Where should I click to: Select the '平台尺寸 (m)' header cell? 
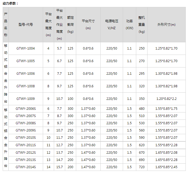point(88,25)
